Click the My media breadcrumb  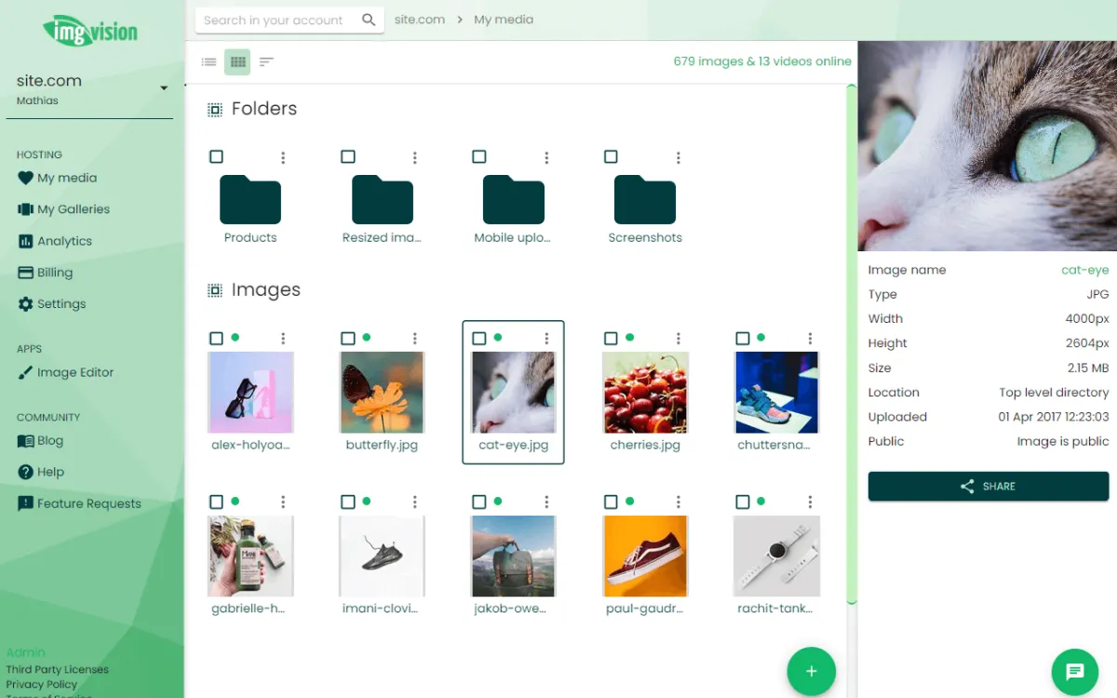pos(504,20)
